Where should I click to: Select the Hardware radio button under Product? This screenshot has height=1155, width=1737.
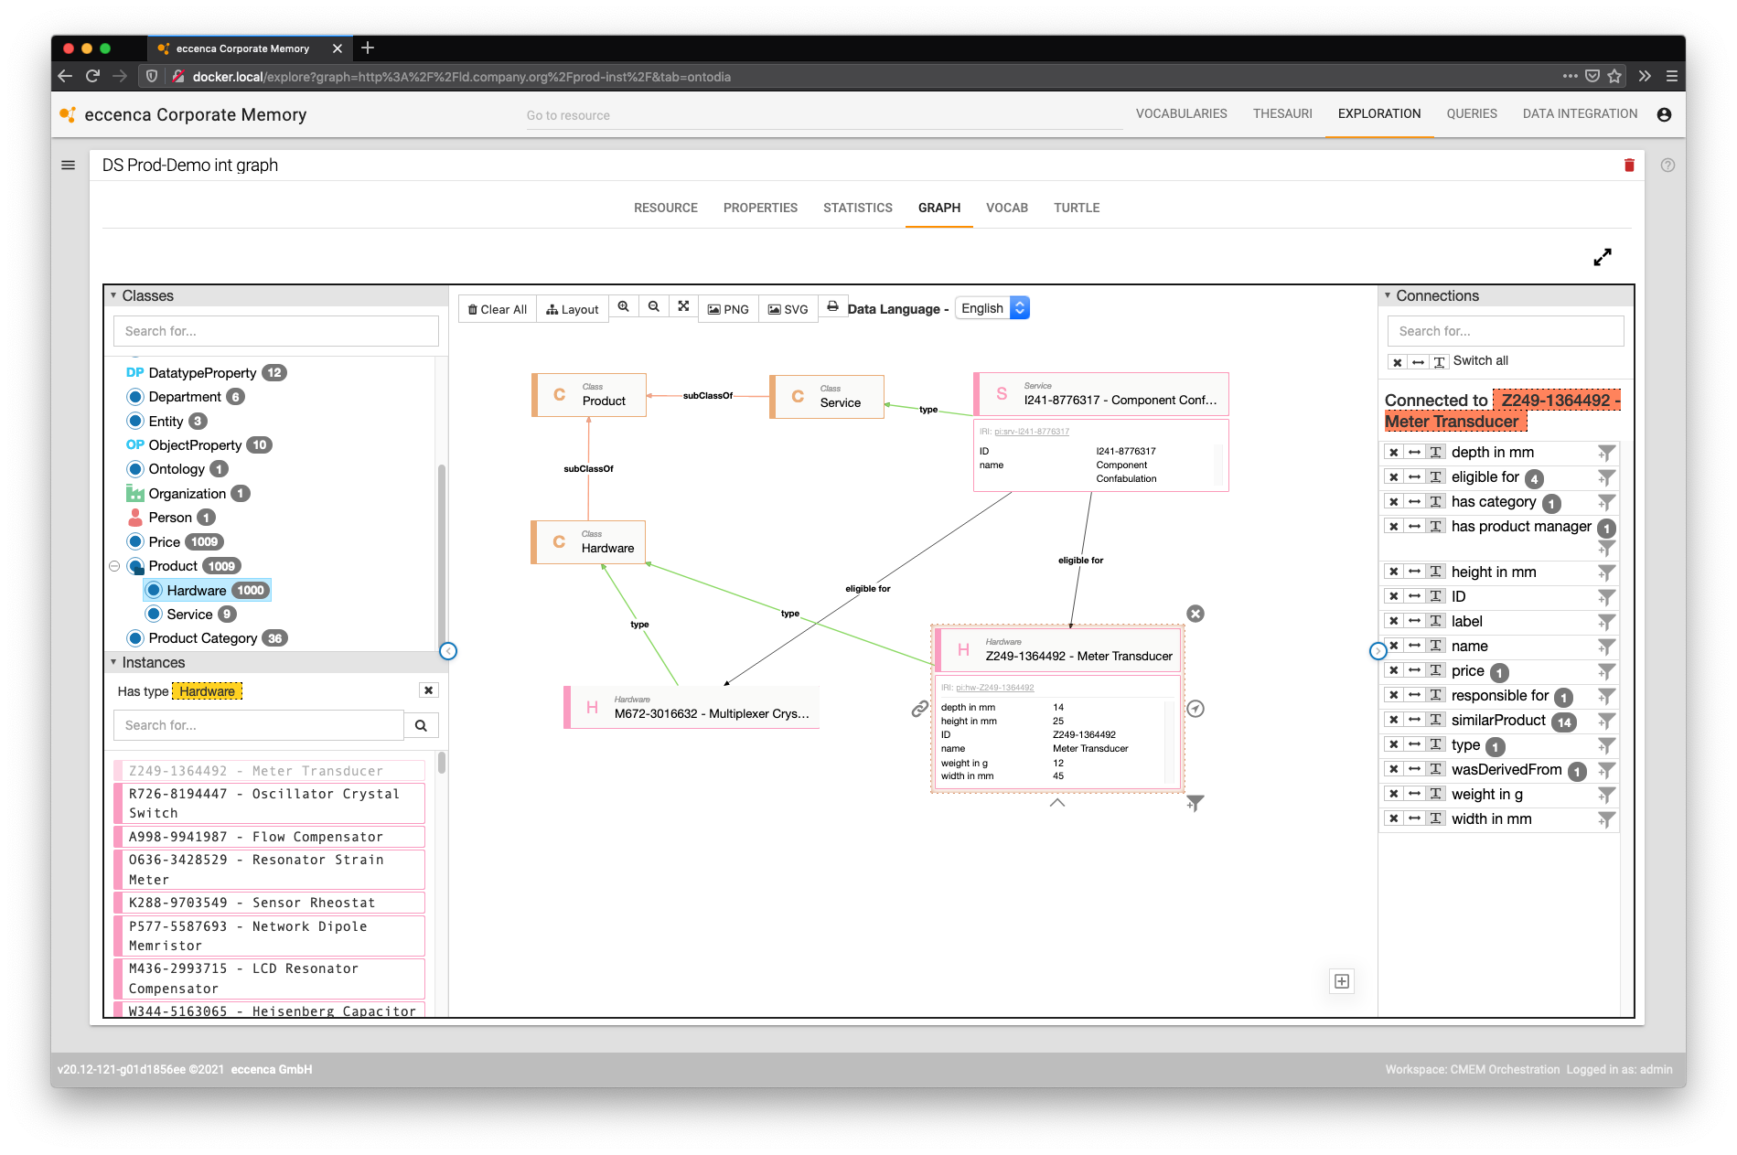click(x=154, y=590)
